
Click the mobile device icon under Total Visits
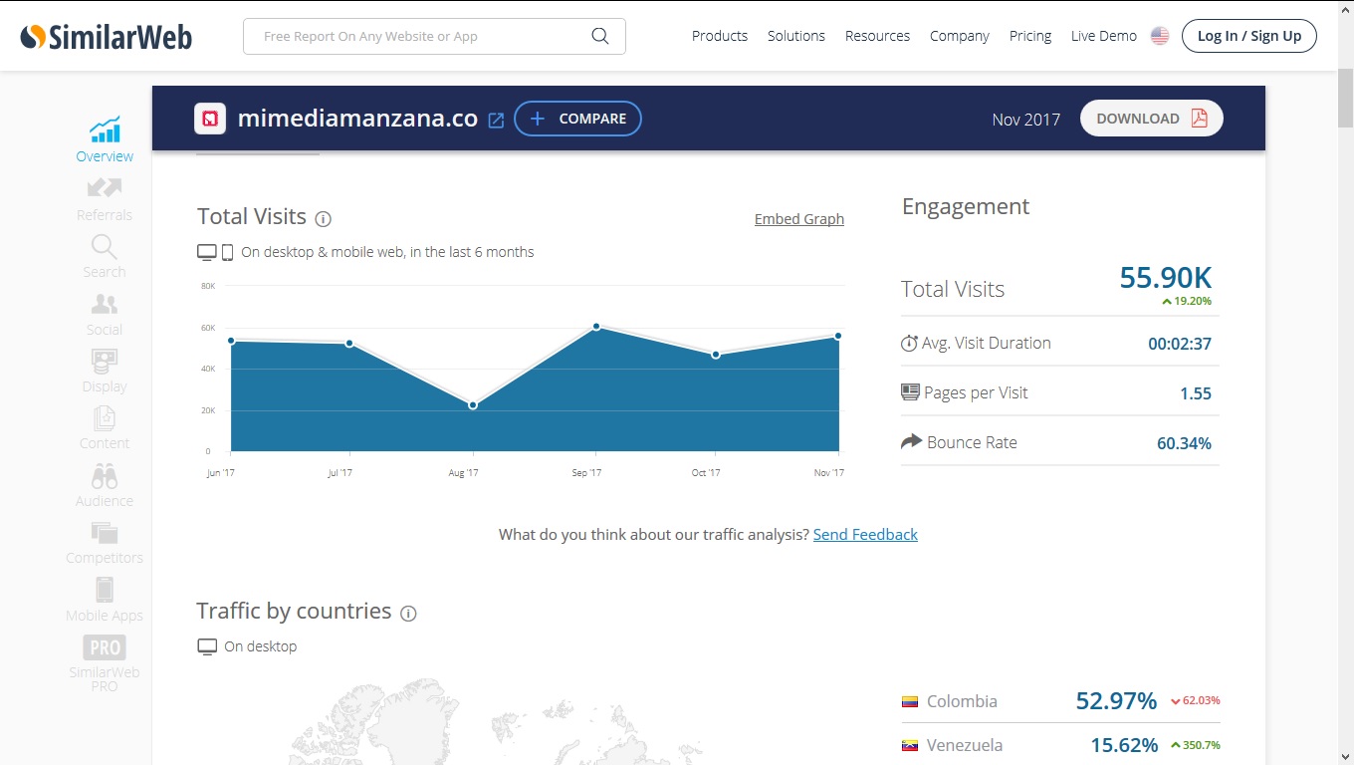pyautogui.click(x=227, y=253)
